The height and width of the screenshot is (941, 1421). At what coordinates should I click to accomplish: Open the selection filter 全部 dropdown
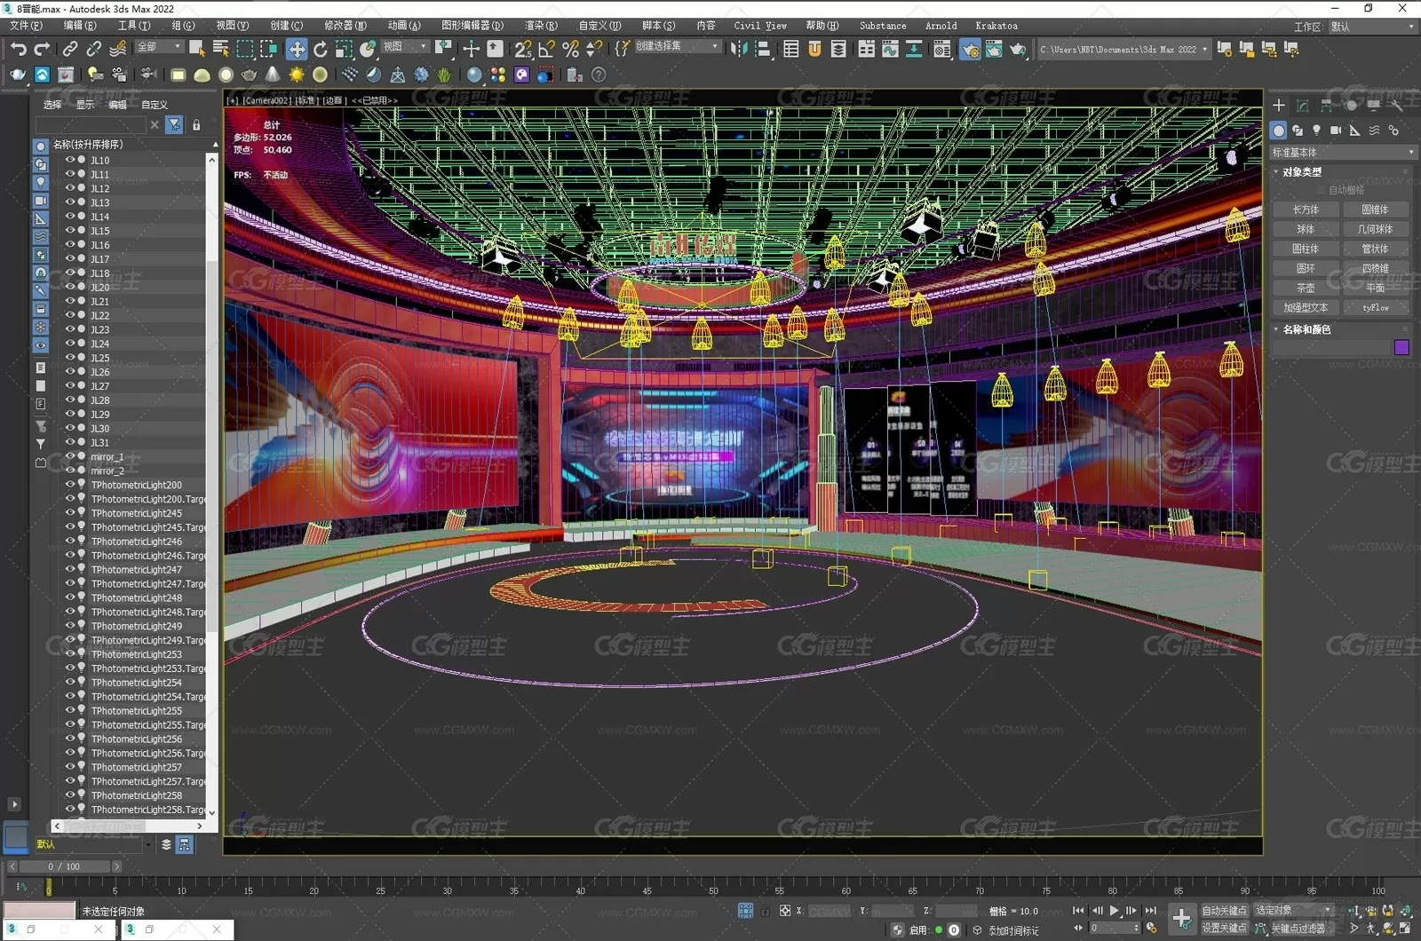160,47
